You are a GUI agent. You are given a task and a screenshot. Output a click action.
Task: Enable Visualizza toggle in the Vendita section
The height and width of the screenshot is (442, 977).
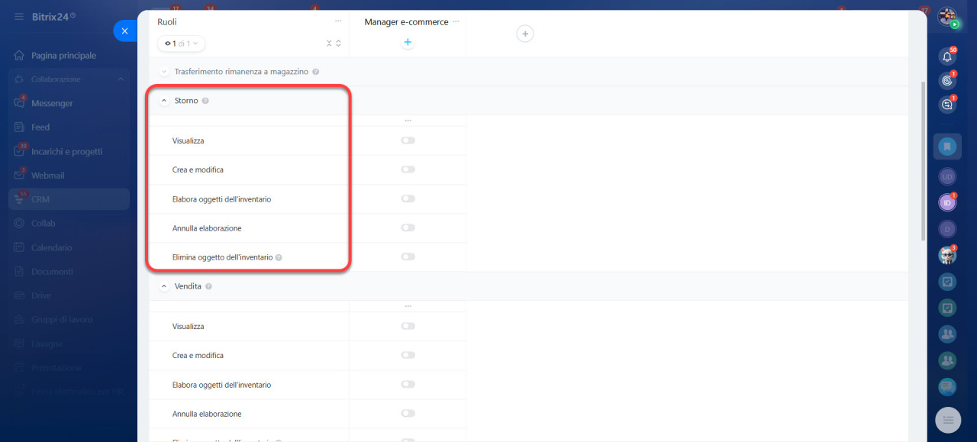(x=408, y=326)
